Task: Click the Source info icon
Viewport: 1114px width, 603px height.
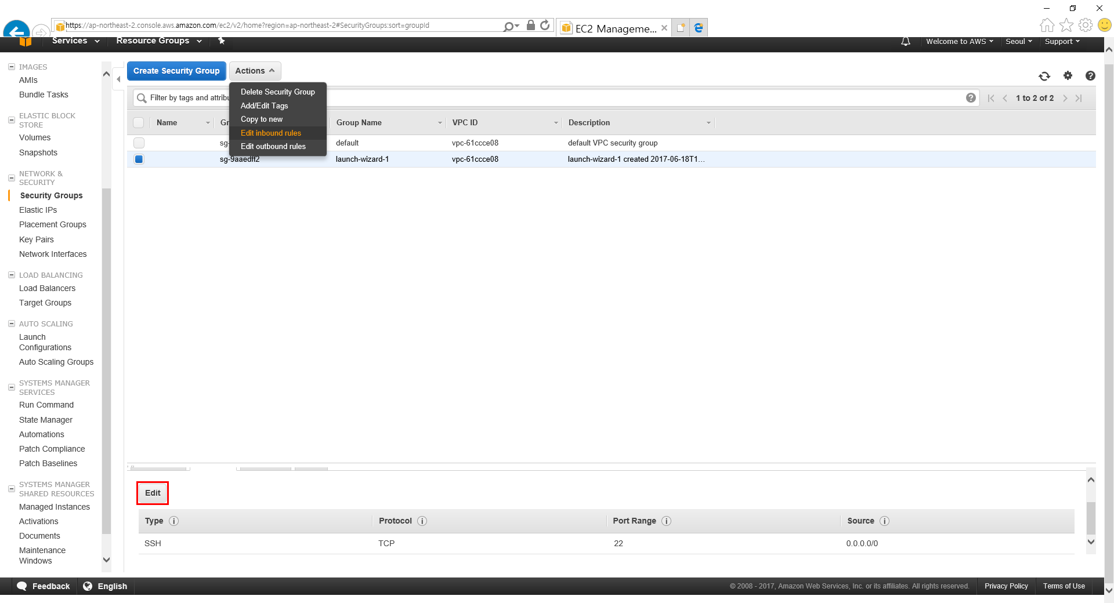Action: (885, 521)
